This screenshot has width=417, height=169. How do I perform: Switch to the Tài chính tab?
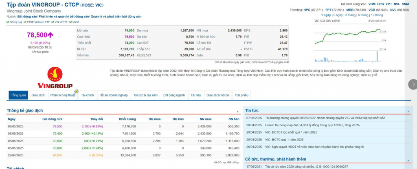point(88,95)
